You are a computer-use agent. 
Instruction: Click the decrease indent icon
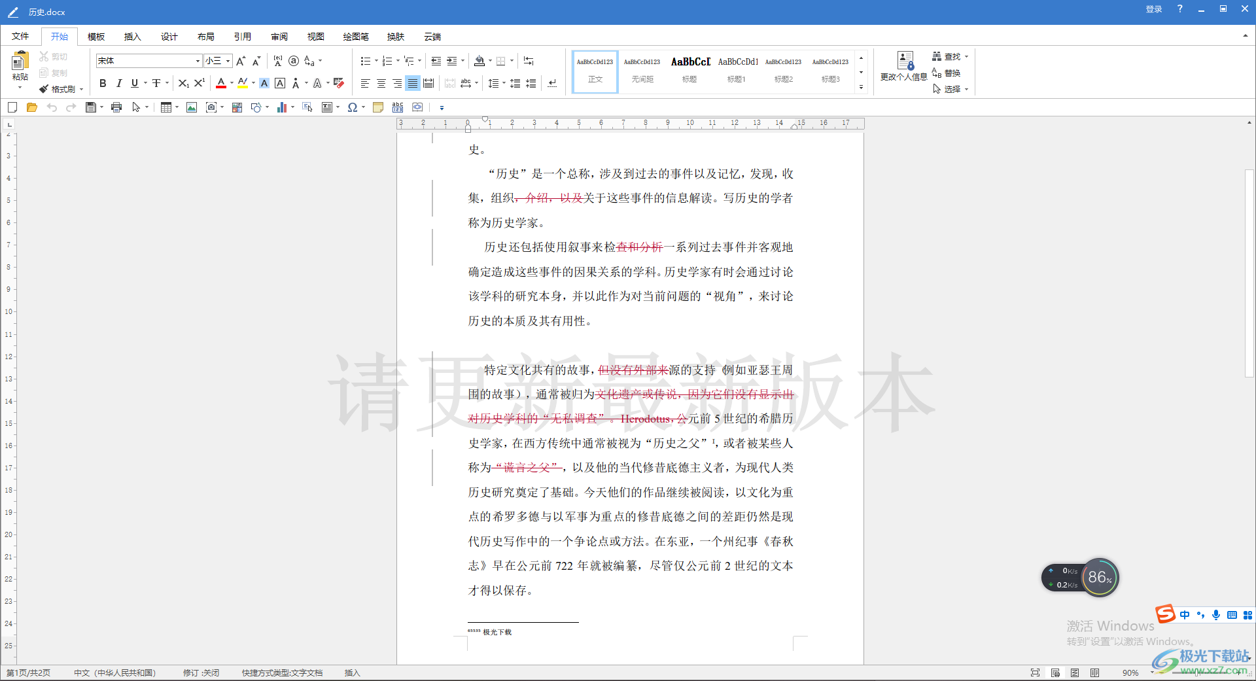coord(436,61)
